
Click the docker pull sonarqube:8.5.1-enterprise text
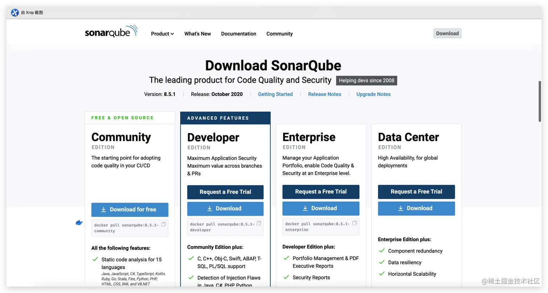tap(317, 227)
